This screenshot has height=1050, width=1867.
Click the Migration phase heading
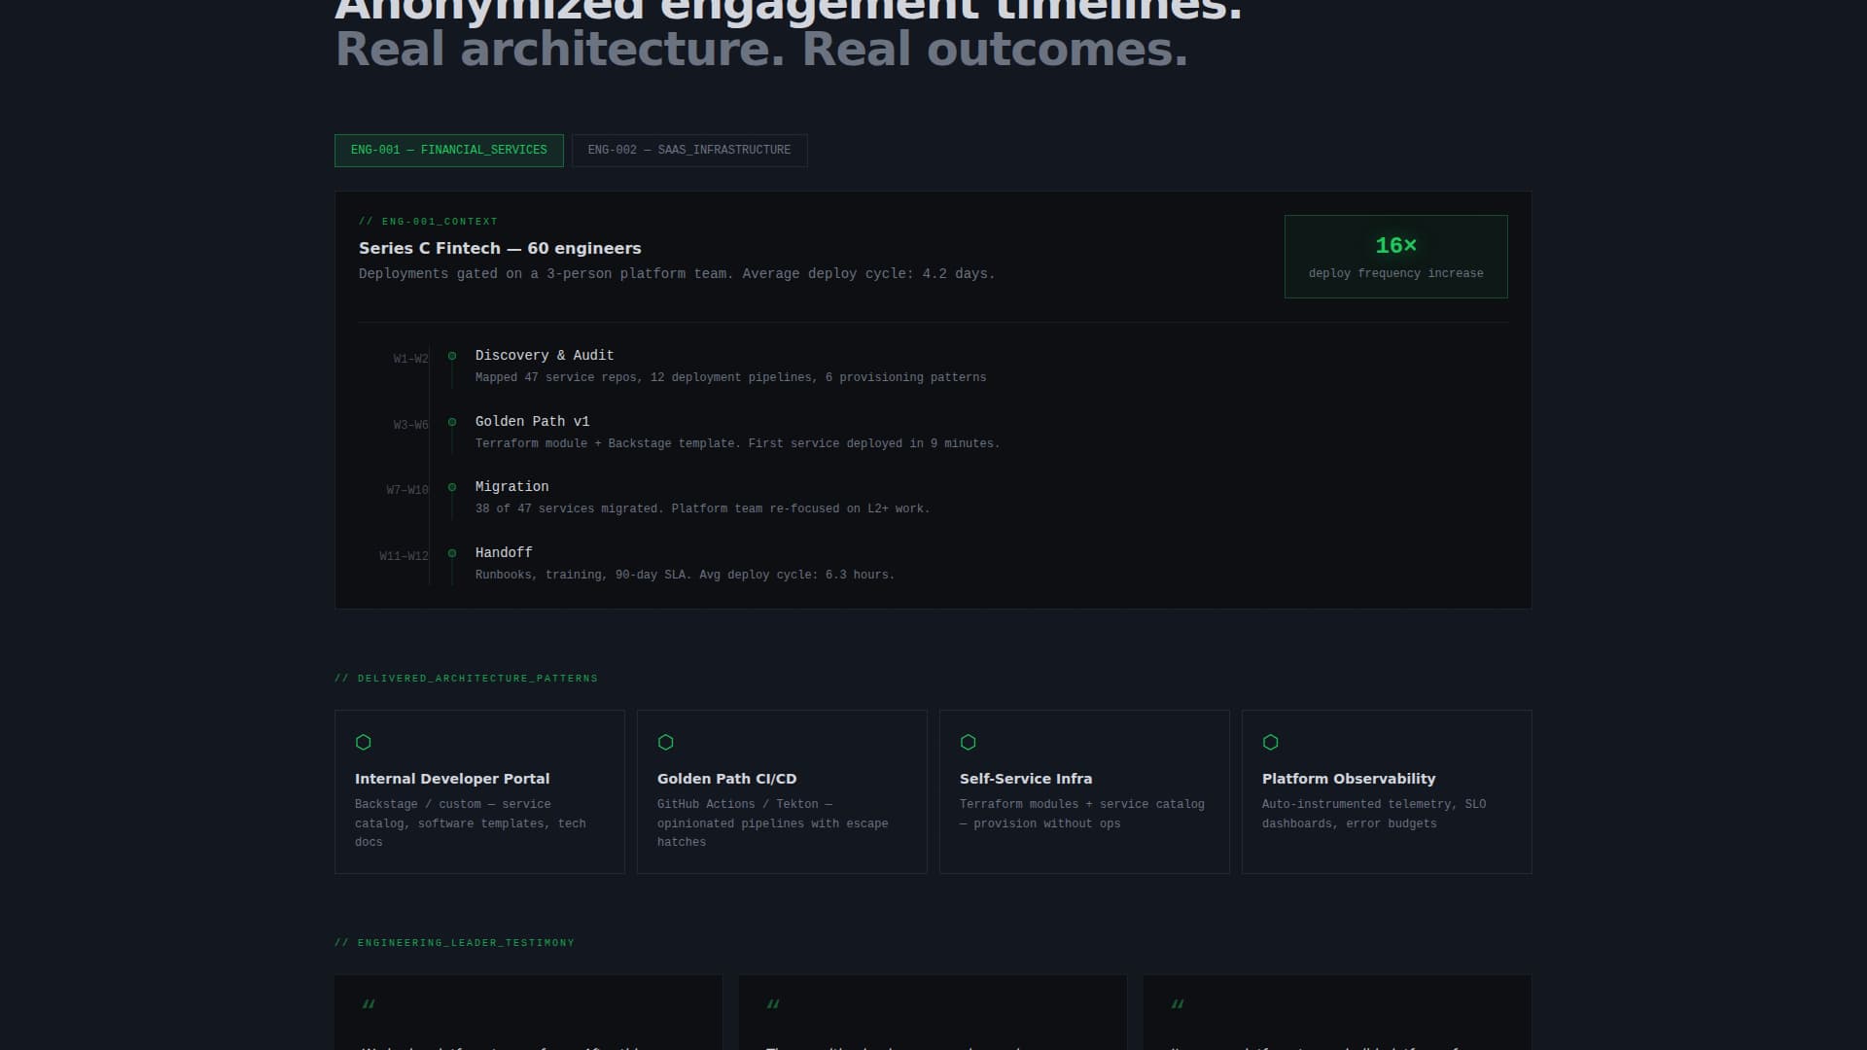click(x=511, y=487)
